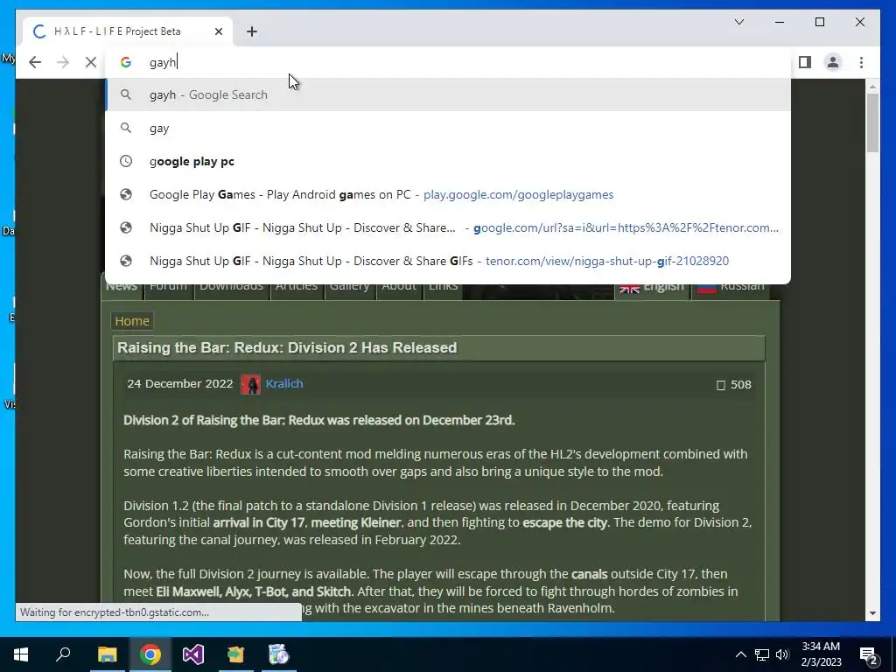
Task: Toggle the Chrome side panel
Action: [805, 62]
